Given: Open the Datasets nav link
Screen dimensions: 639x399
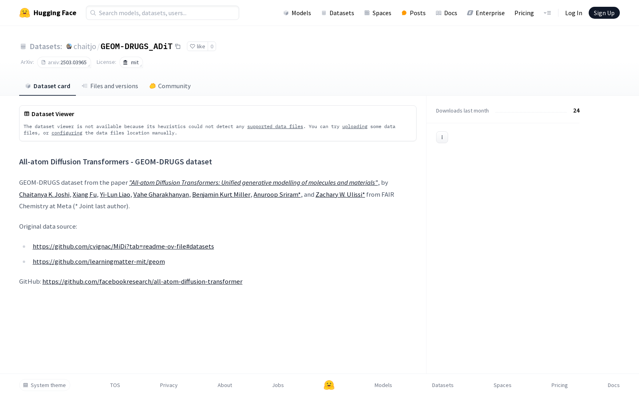Looking at the screenshot, I should (x=338, y=13).
